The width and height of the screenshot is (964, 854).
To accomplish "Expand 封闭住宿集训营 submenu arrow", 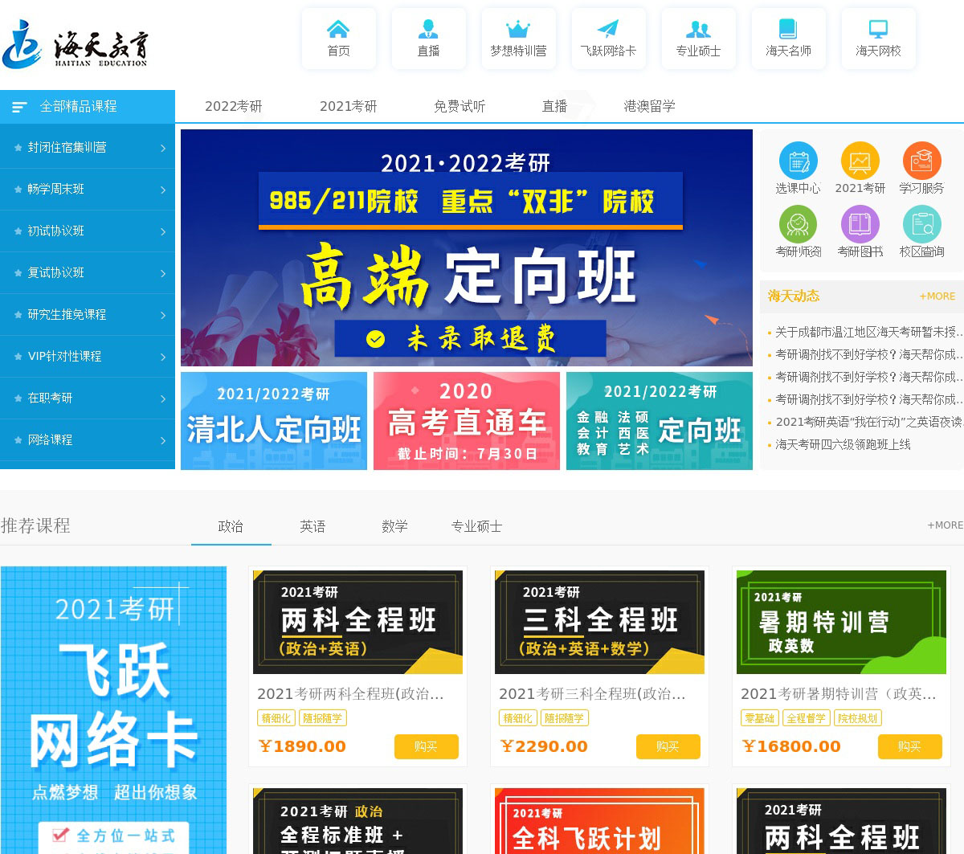I will coord(163,148).
